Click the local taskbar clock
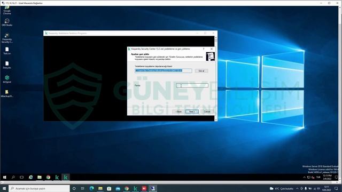The width and height of the screenshot is (342, 192). click(x=327, y=188)
